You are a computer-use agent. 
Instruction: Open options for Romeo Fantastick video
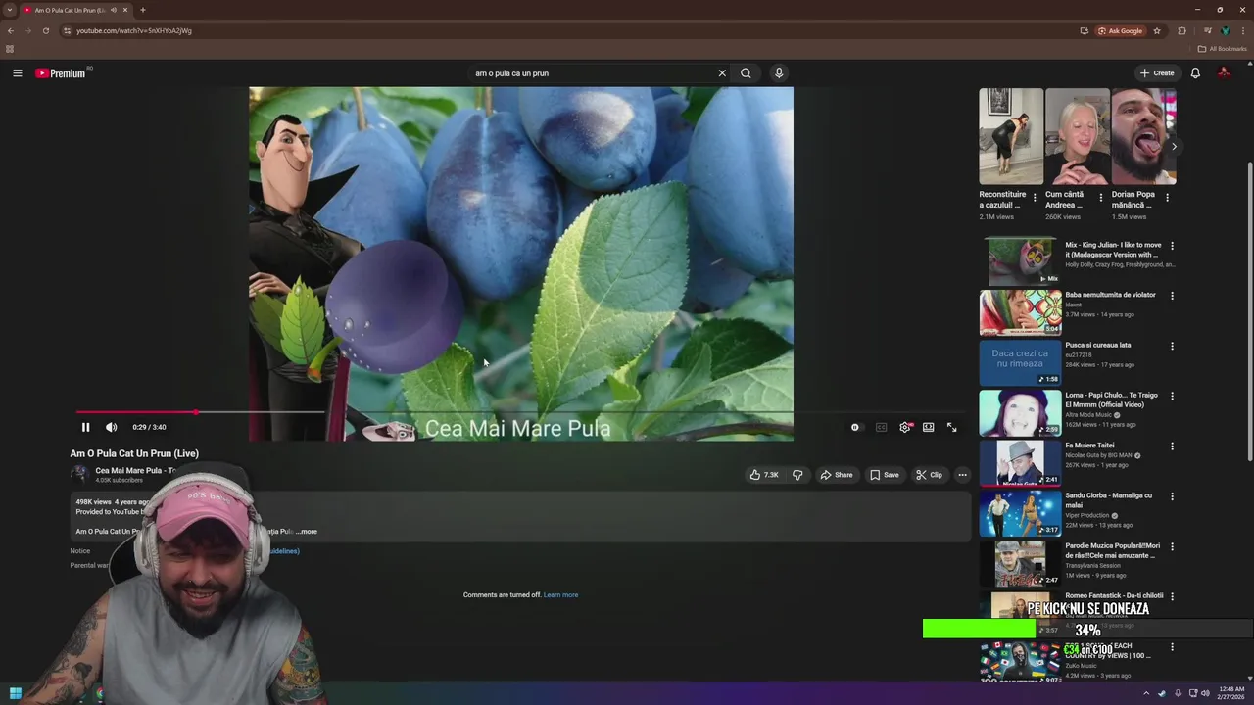1172,596
